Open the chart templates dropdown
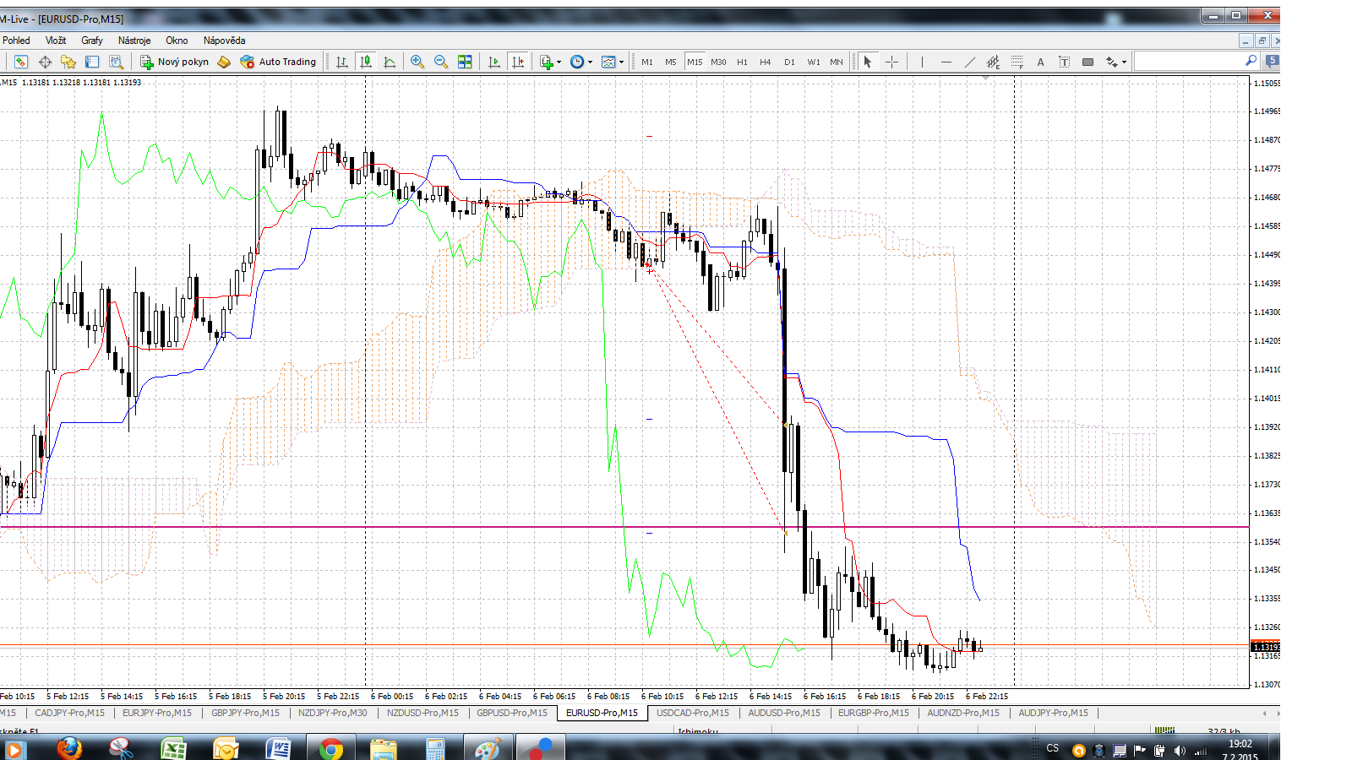 click(x=621, y=62)
